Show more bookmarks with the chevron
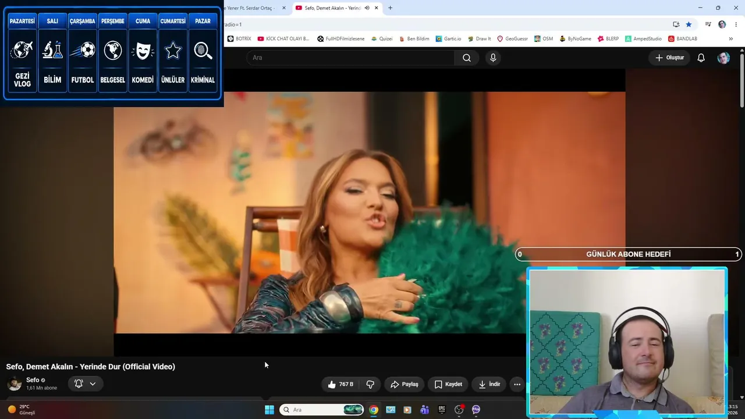Viewport: 745px width, 419px height. pyautogui.click(x=731, y=39)
